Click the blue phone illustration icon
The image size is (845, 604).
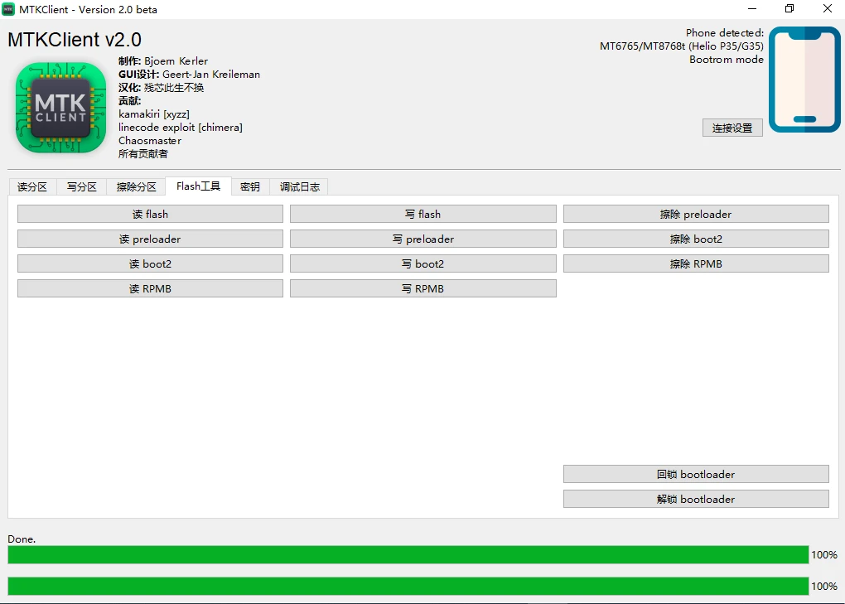tap(804, 80)
